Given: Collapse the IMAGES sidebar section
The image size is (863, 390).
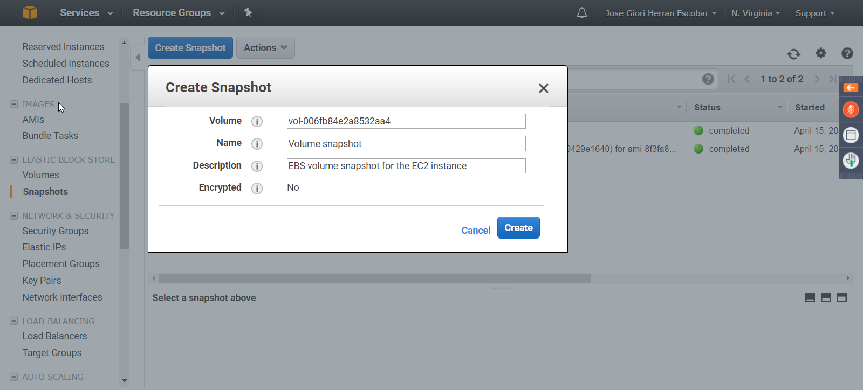Looking at the screenshot, I should [x=14, y=104].
